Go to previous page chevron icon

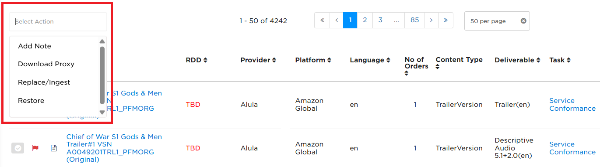[336, 20]
